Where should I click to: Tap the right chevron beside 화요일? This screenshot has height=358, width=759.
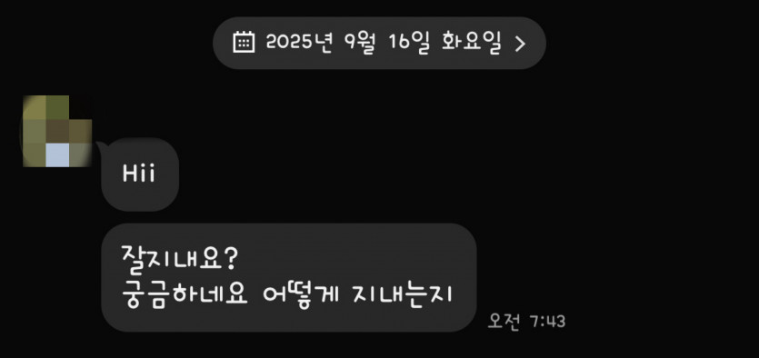520,44
